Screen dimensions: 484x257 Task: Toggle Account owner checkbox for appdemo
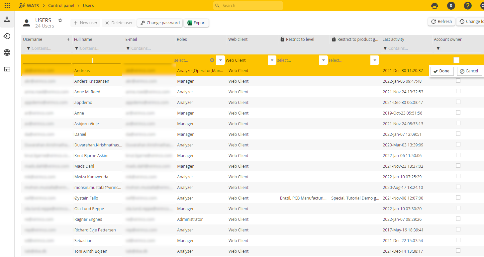(x=458, y=102)
